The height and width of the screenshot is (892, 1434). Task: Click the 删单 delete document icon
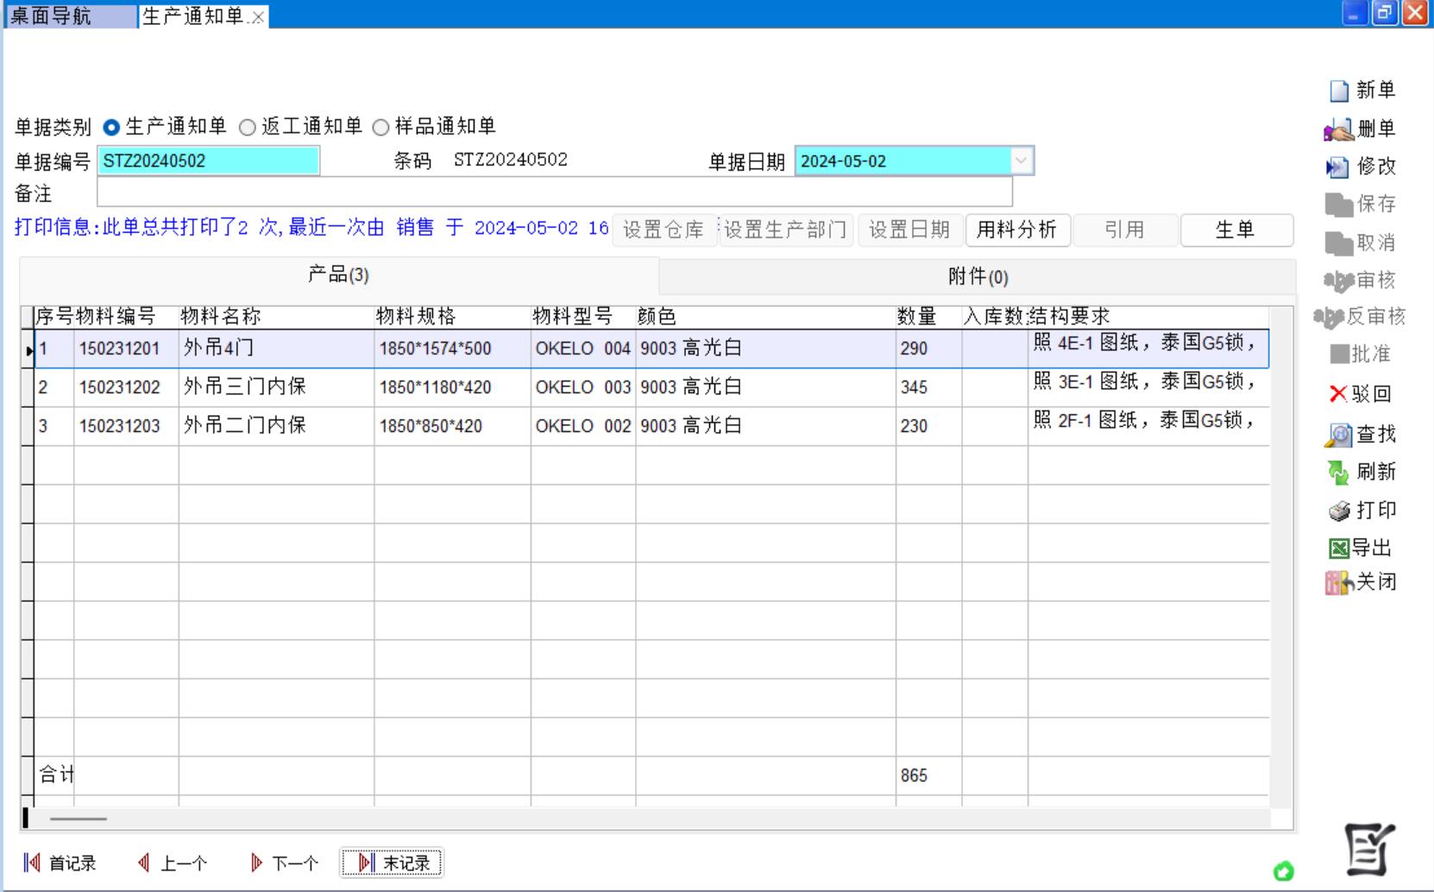click(x=1338, y=129)
